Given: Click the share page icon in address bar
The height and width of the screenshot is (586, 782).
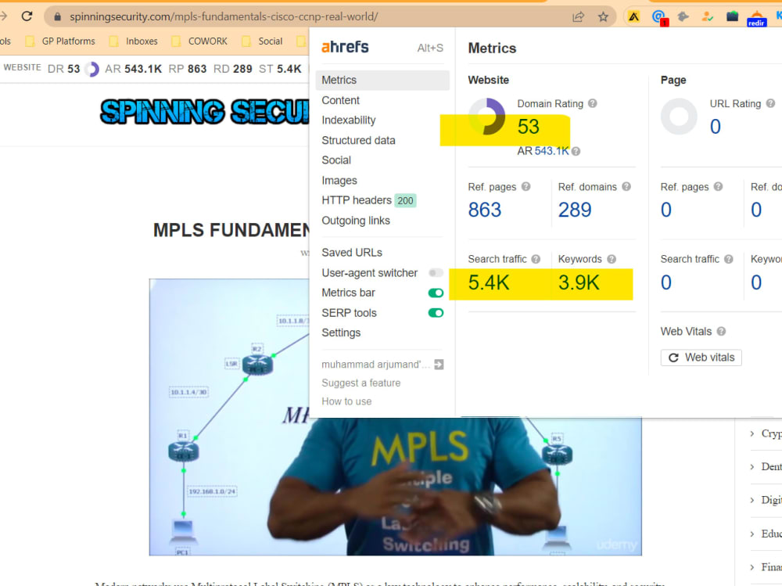Looking at the screenshot, I should coord(578,17).
